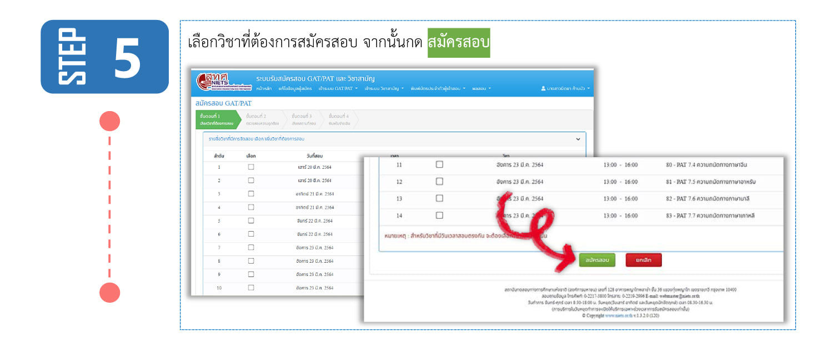Check the PAT 7.4 row 11 checkbox

click(439, 164)
